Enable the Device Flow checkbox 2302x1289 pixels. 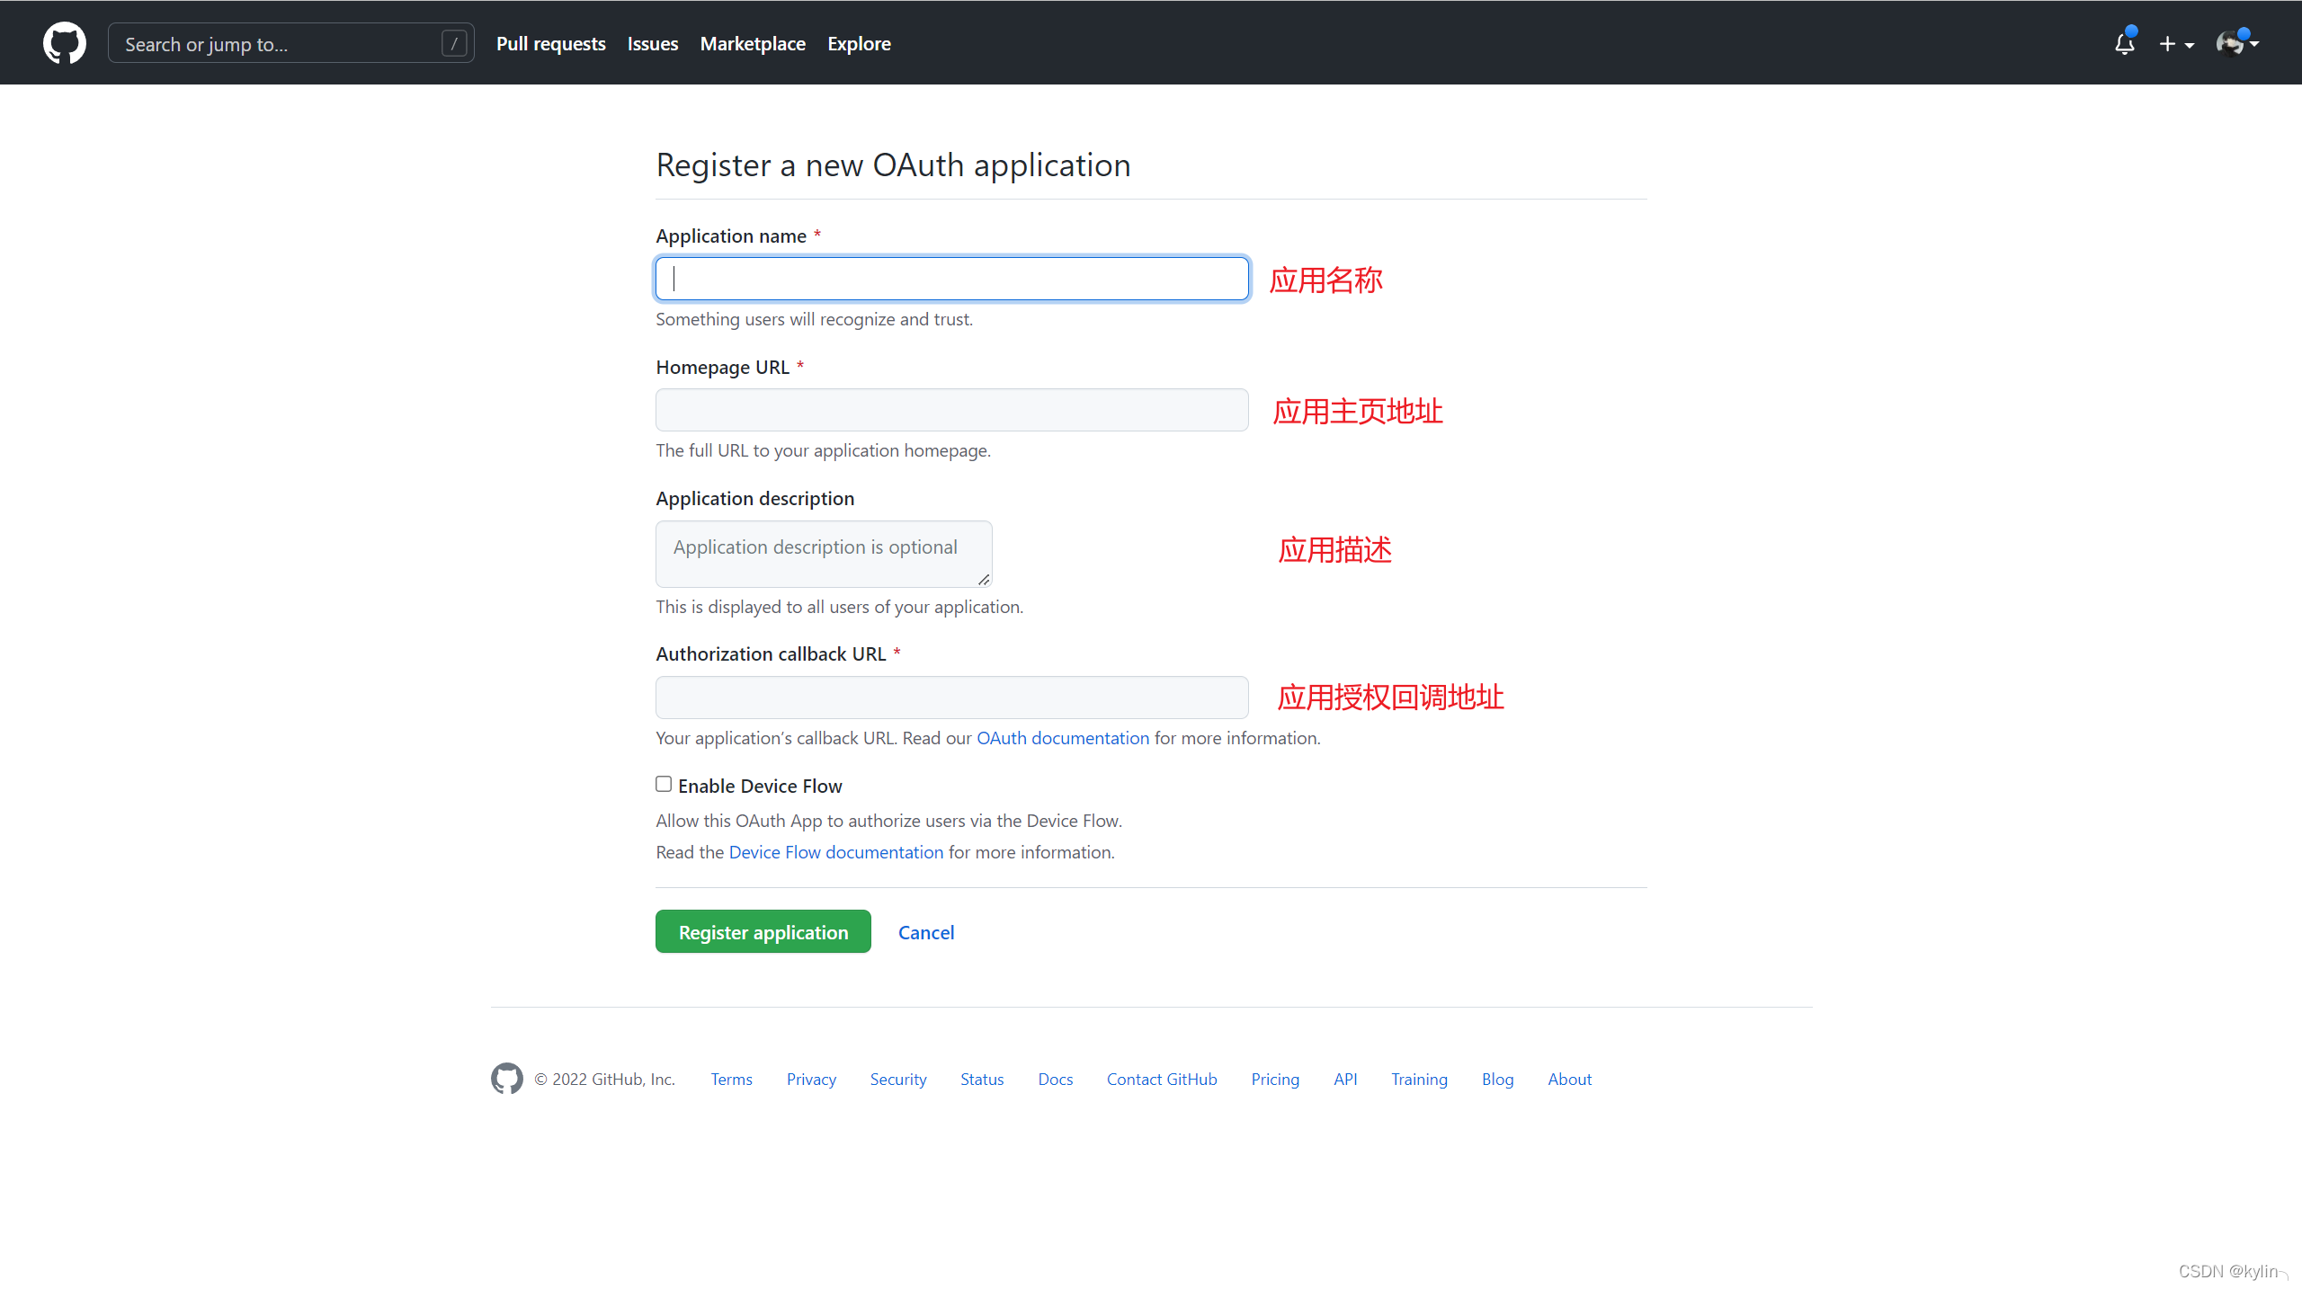pos(664,784)
